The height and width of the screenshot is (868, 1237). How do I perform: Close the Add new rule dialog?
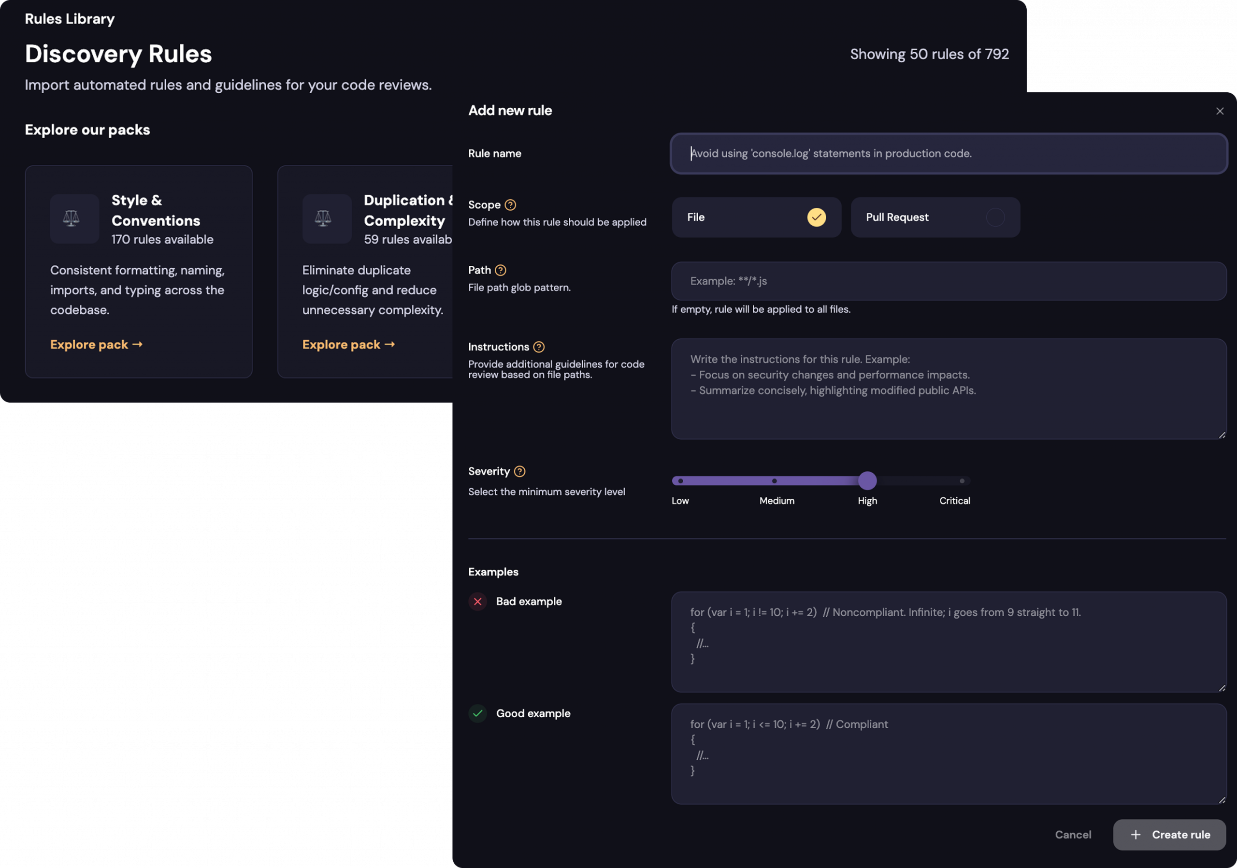tap(1220, 111)
